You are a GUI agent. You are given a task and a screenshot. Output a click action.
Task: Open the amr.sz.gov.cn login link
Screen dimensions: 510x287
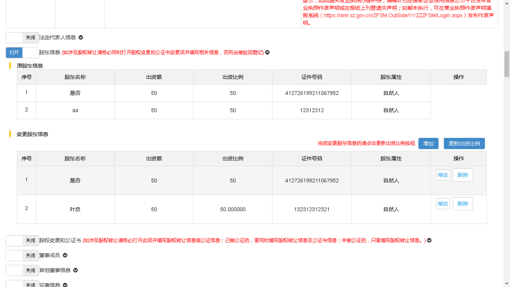pos(393,15)
